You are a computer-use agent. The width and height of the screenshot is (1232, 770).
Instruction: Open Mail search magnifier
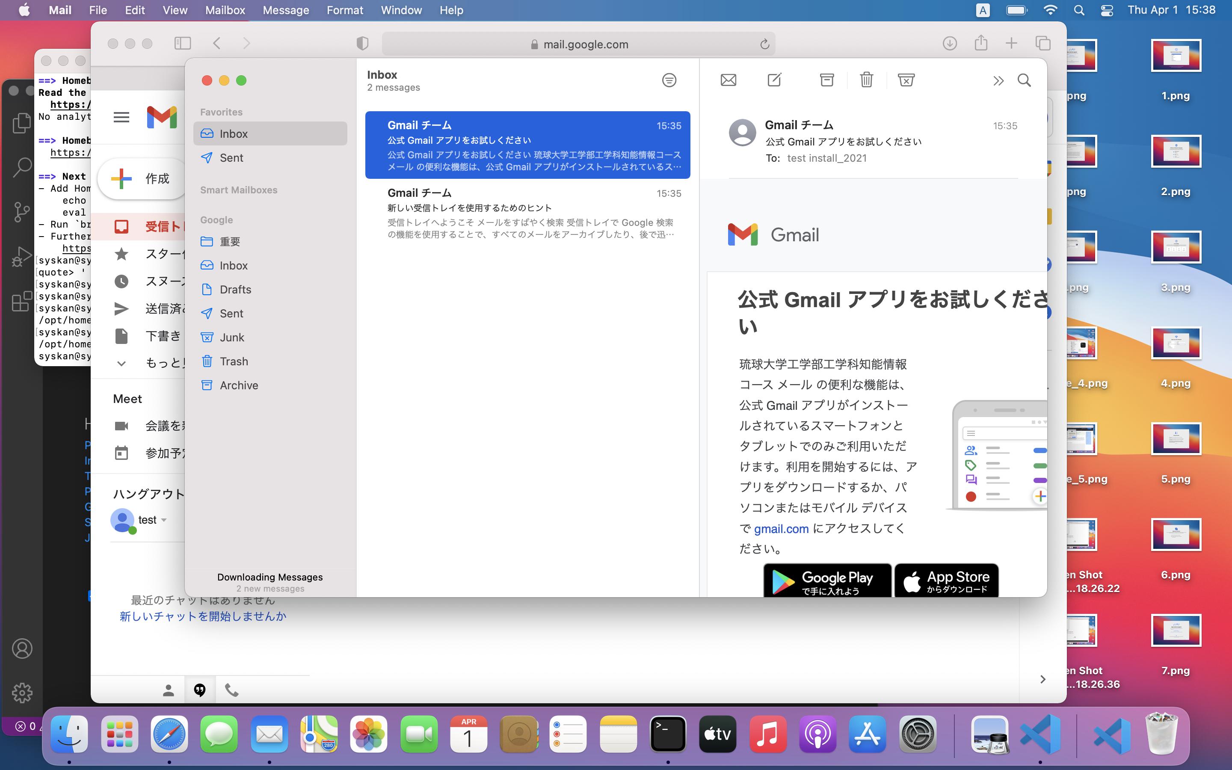[x=1024, y=80]
